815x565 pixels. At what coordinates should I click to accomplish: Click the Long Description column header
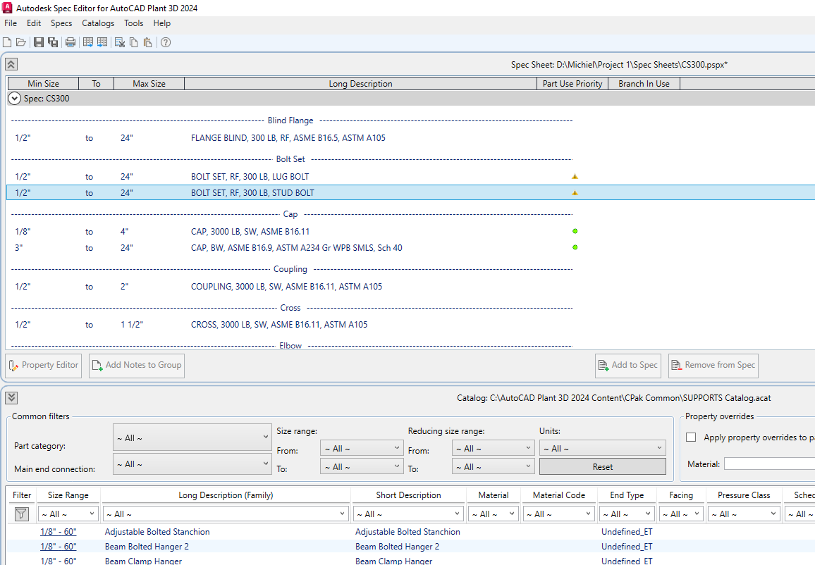pos(360,84)
